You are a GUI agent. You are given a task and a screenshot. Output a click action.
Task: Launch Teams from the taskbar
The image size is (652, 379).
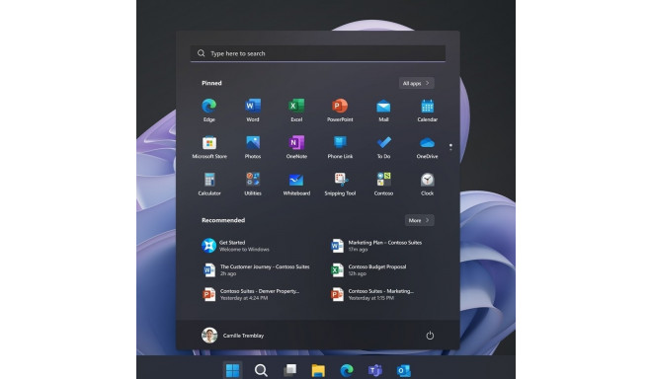(375, 370)
